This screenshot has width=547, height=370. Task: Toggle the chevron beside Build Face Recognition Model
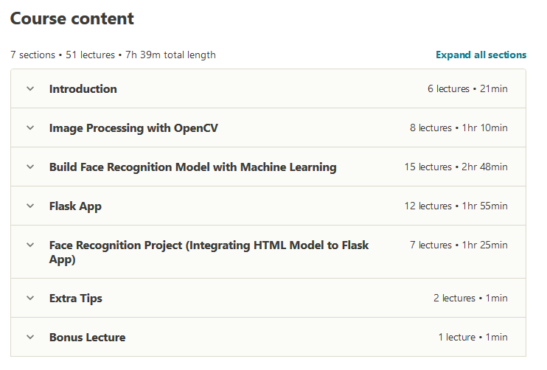(x=30, y=167)
